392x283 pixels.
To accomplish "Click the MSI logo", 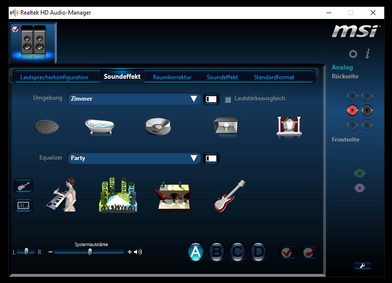I will coord(356,31).
